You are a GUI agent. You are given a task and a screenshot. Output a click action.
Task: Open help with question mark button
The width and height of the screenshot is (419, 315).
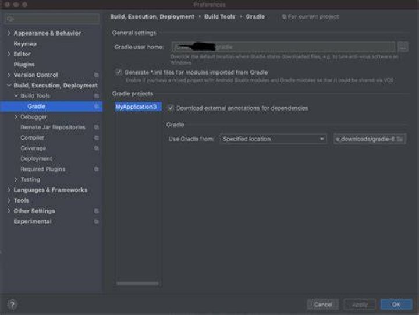point(12,305)
